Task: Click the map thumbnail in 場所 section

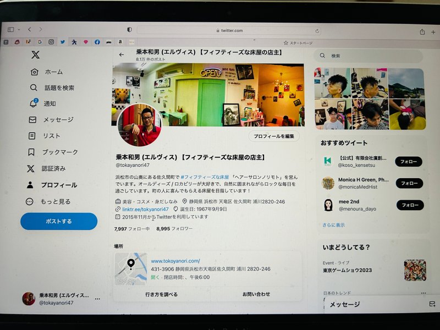Action: [x=131, y=268]
